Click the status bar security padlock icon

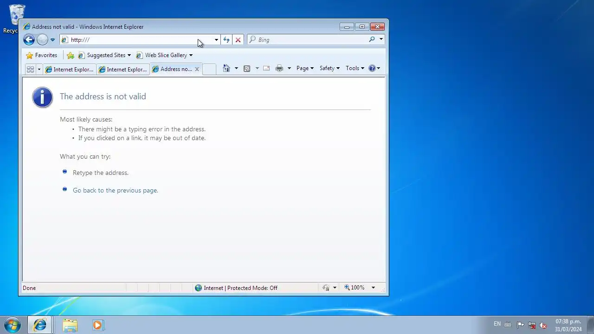pos(326,288)
